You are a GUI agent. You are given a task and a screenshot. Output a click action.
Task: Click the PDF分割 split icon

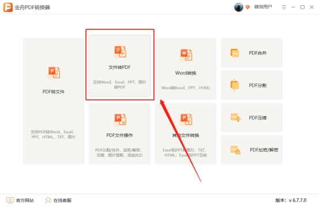coord(235,85)
